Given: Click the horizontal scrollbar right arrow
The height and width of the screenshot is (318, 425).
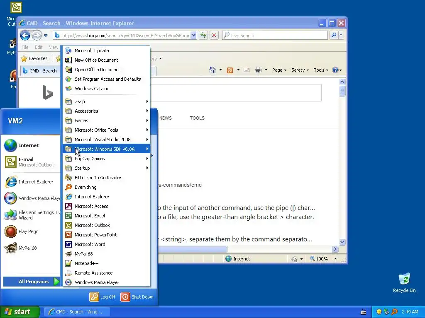Looking at the screenshot, I should pos(335,249).
